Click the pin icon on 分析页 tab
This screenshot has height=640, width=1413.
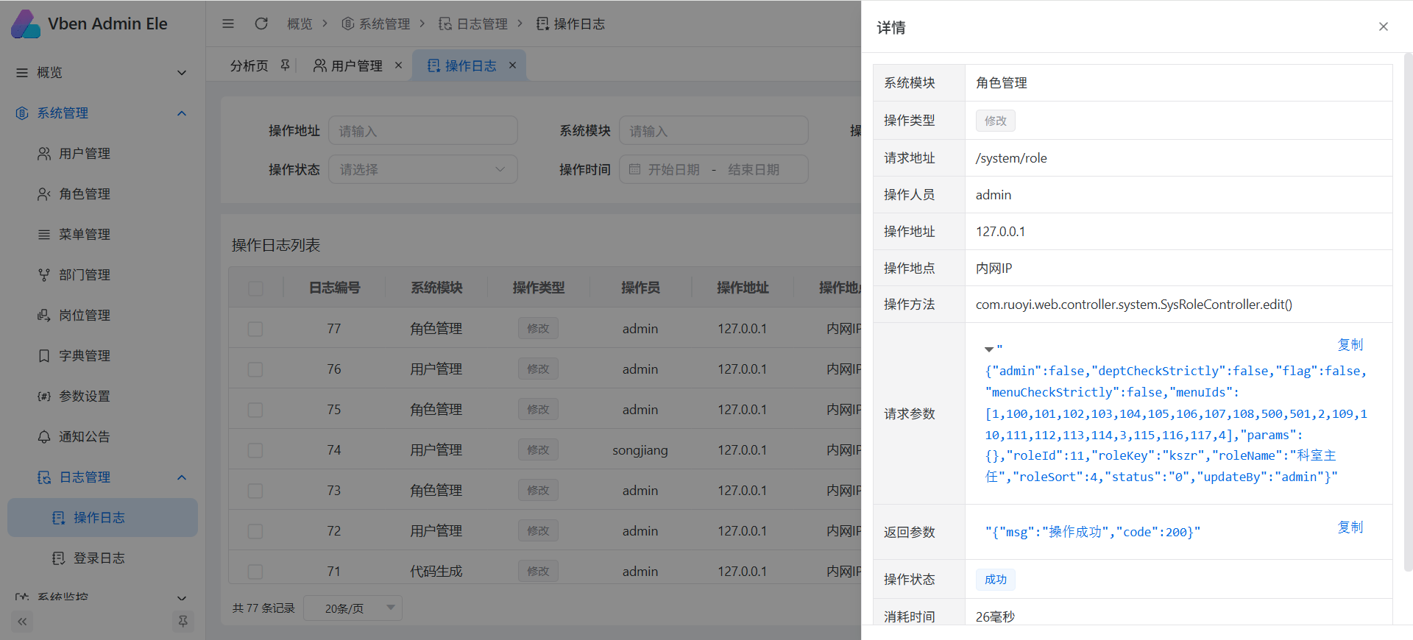click(x=285, y=65)
